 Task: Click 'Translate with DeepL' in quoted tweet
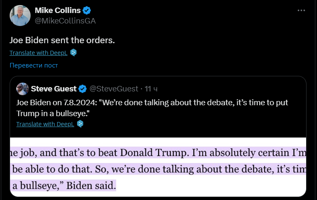click(x=45, y=124)
